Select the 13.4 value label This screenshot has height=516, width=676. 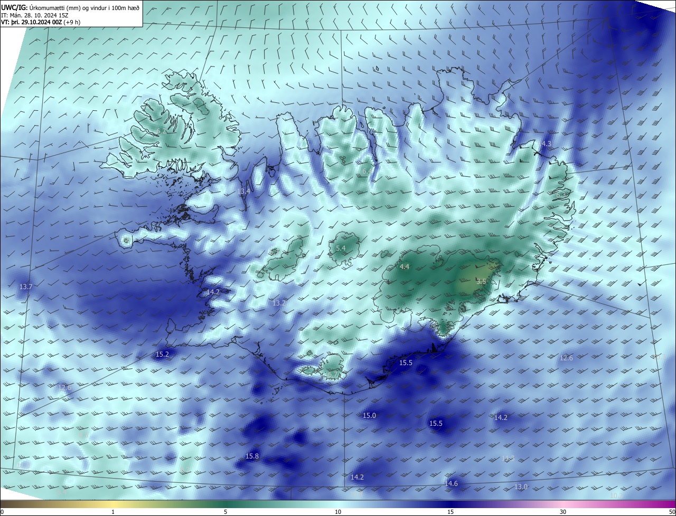click(x=243, y=192)
